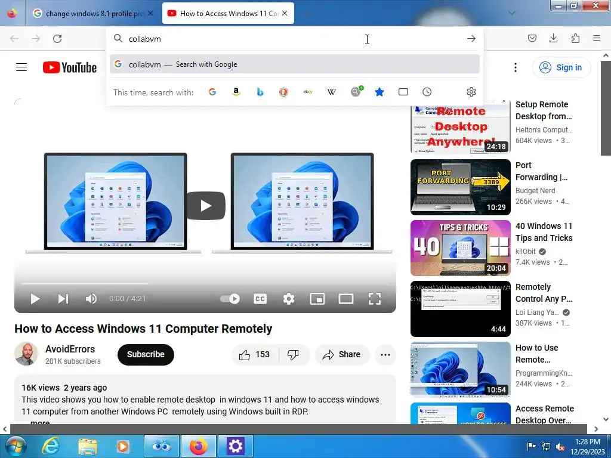611x458 pixels.
Task: Add the new search engine icon
Action: [x=356, y=91]
